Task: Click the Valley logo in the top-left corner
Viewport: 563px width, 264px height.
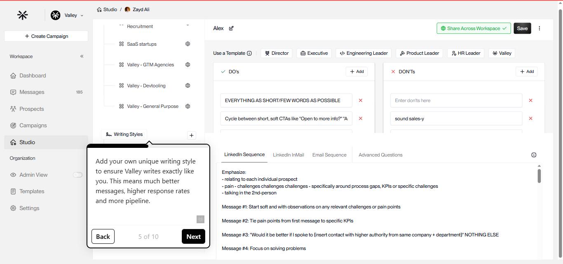Action: tap(23, 15)
